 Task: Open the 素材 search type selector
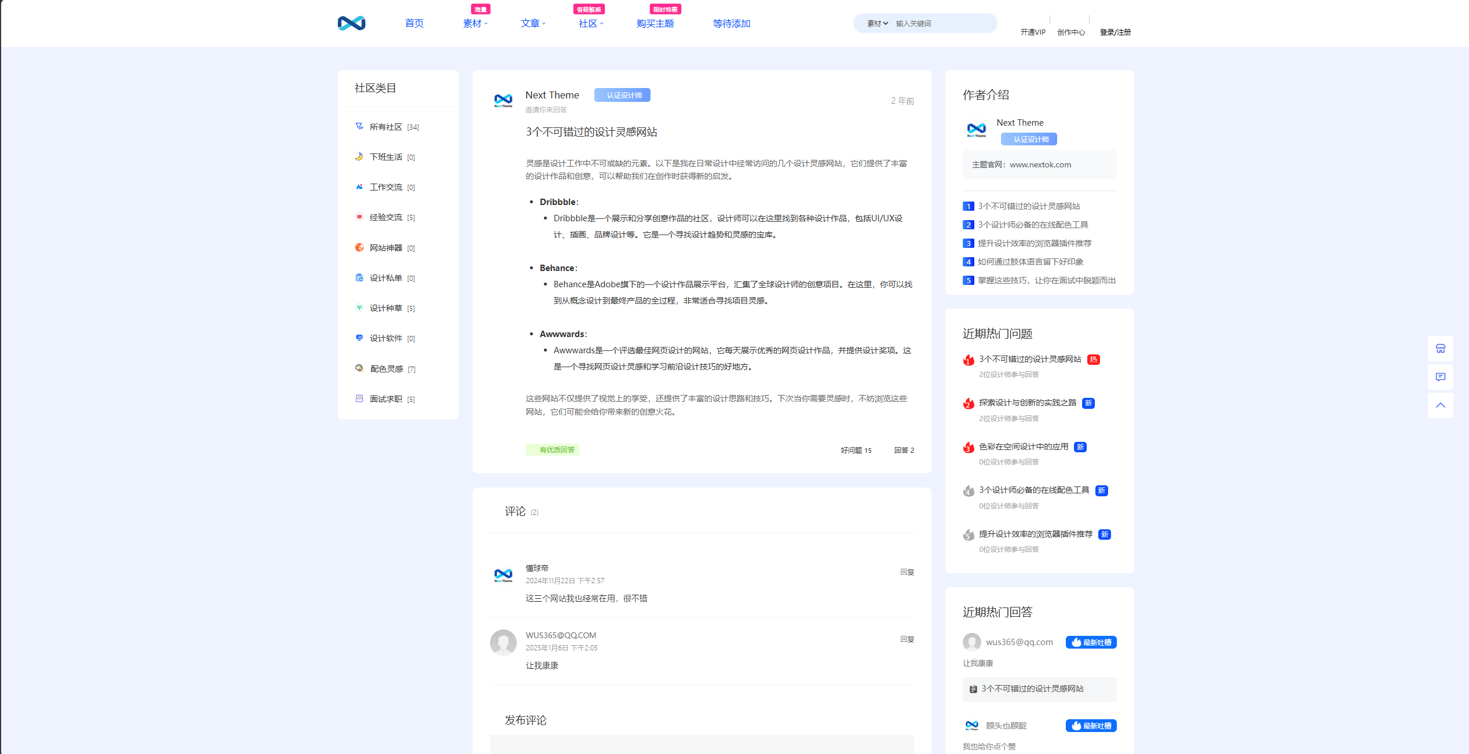pyautogui.click(x=878, y=23)
